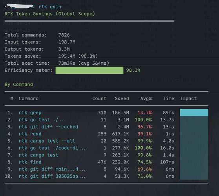Click the Total commands value 7826
219x196 pixels.
(64, 35)
